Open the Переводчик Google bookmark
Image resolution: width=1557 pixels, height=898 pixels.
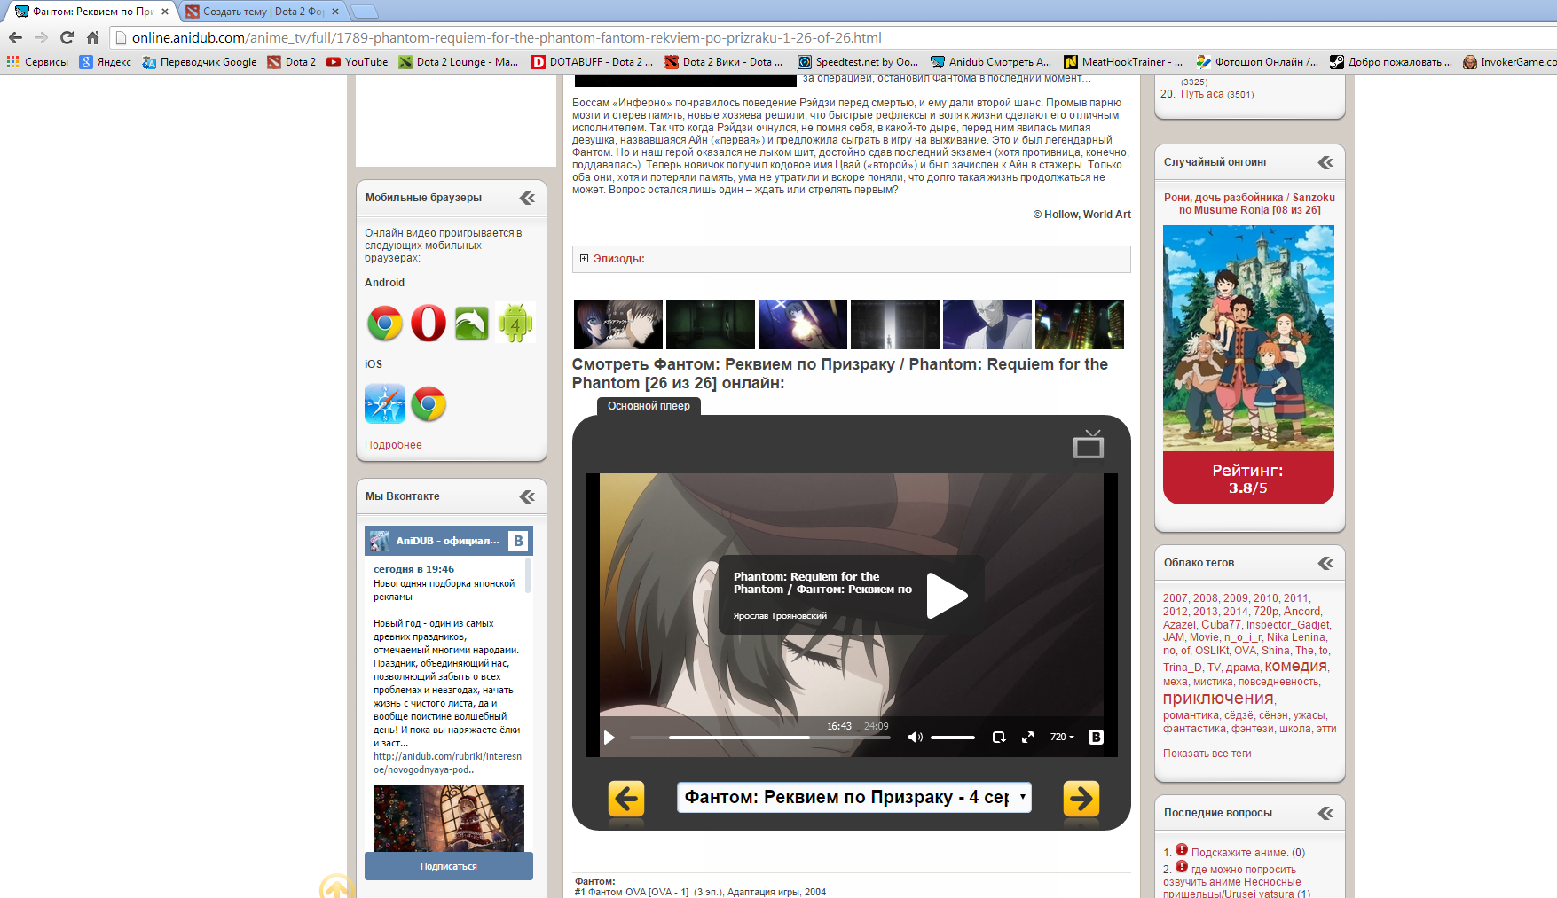[x=200, y=62]
